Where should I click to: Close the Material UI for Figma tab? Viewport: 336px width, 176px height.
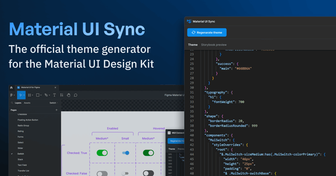55,87
